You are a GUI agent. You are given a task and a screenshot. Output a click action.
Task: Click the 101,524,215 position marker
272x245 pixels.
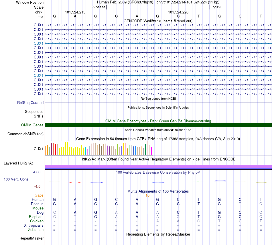(75, 12)
